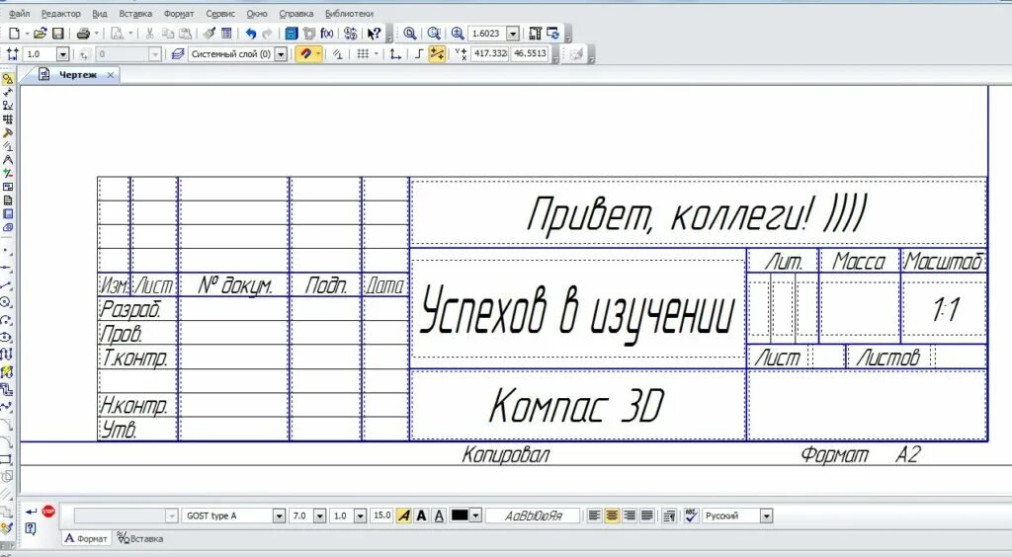Click the 417.332 X coordinate field
The image size is (1012, 557).
coord(490,53)
